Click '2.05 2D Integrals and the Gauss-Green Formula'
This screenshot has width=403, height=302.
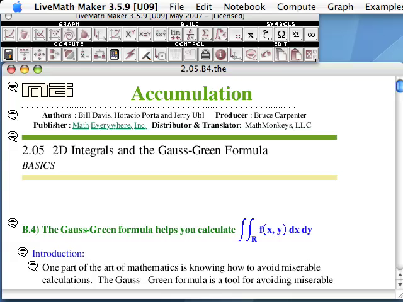tap(145, 150)
